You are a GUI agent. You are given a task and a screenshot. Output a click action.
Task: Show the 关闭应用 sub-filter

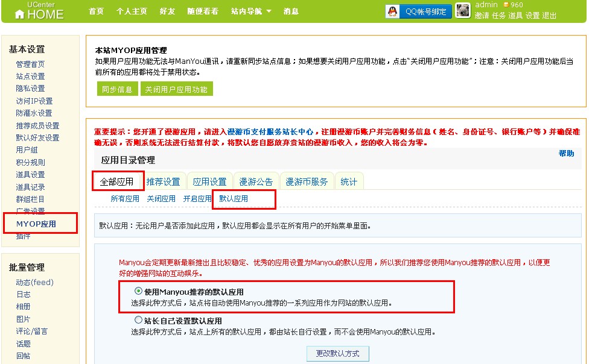(x=161, y=199)
